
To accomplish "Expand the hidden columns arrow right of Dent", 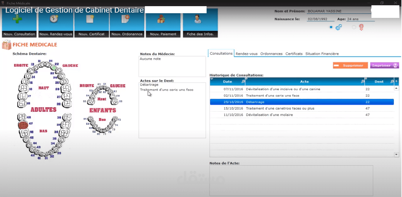I will pyautogui.click(x=396, y=81).
